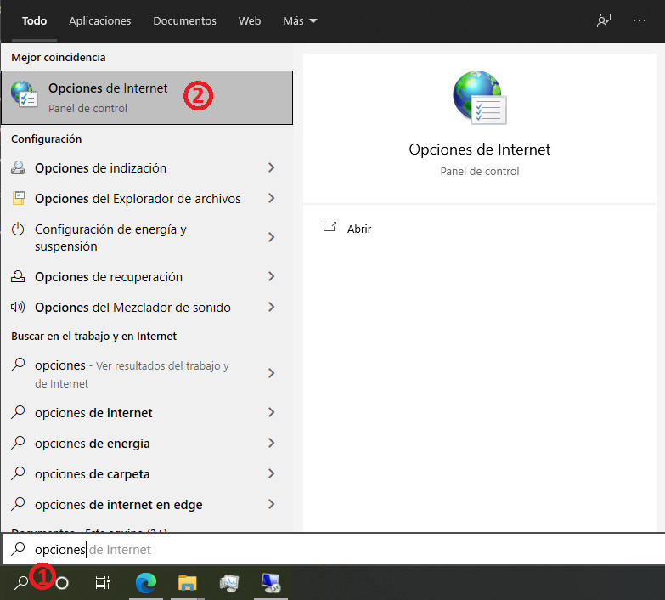Select the 'opciones de carpeta' web suggestion
Viewport: 665px width, 600px height.
[x=147, y=473]
